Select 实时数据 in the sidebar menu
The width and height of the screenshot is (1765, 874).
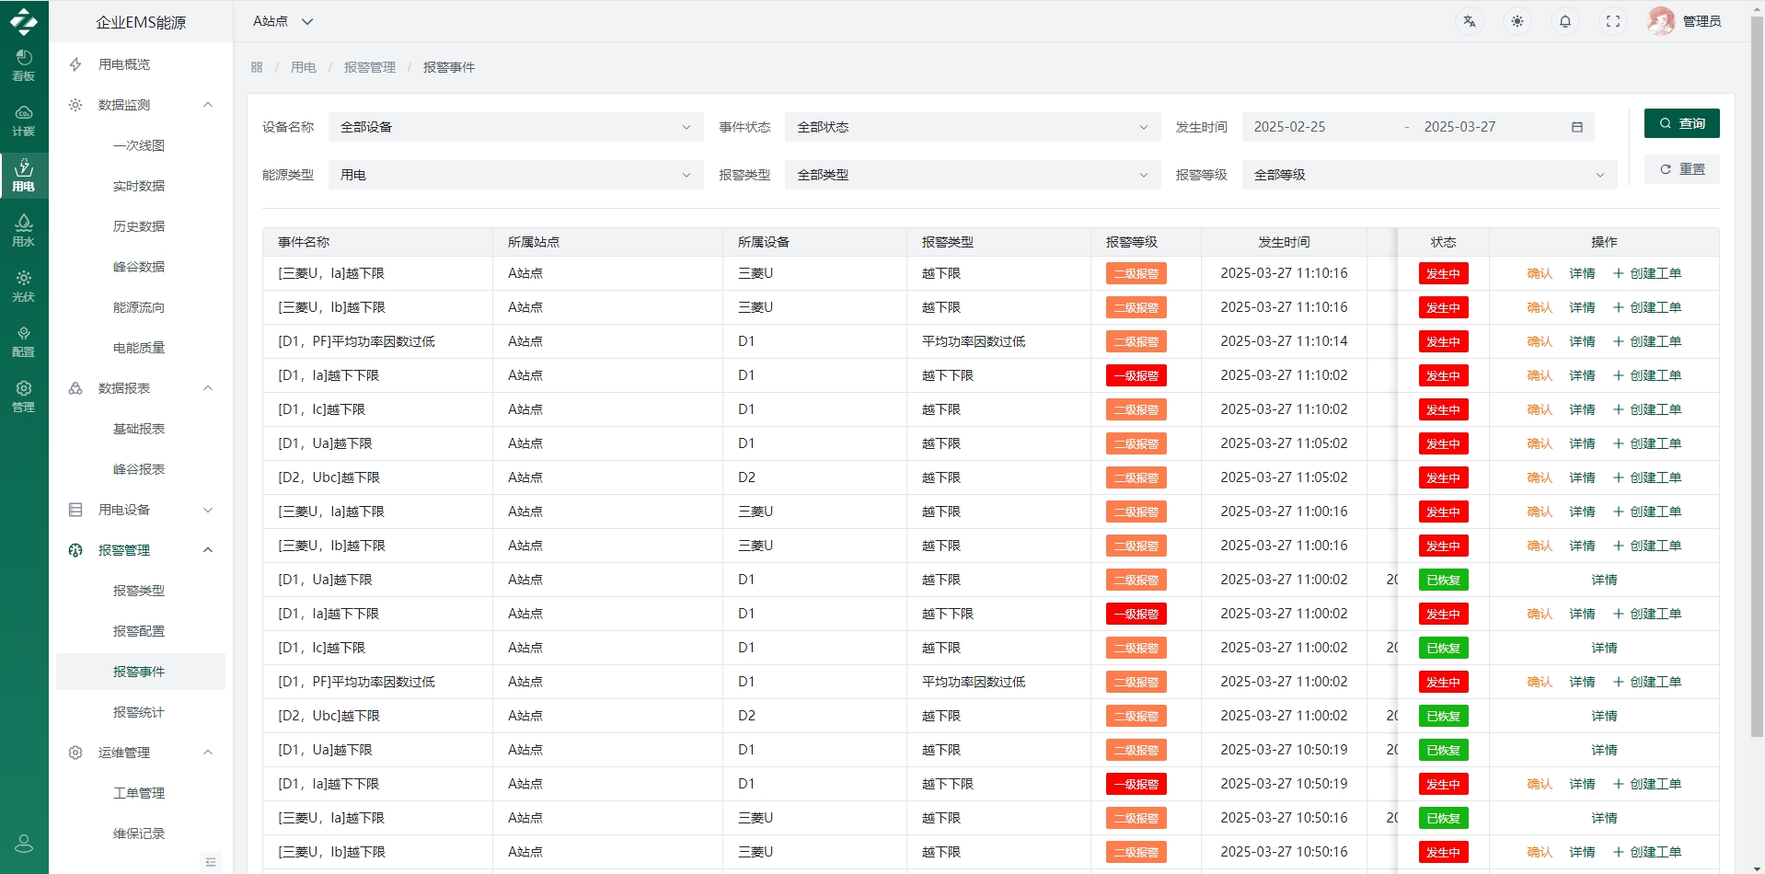(141, 186)
